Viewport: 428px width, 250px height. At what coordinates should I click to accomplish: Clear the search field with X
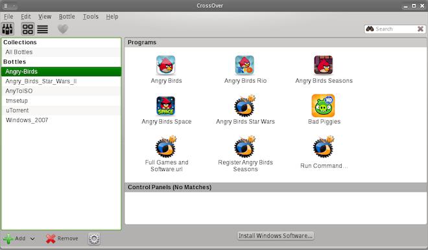[x=420, y=29]
